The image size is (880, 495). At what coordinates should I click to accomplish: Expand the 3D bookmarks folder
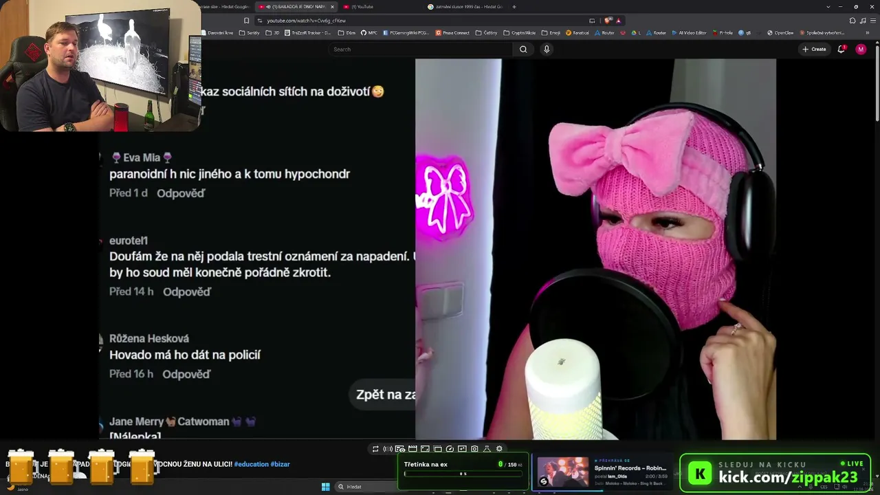point(272,33)
